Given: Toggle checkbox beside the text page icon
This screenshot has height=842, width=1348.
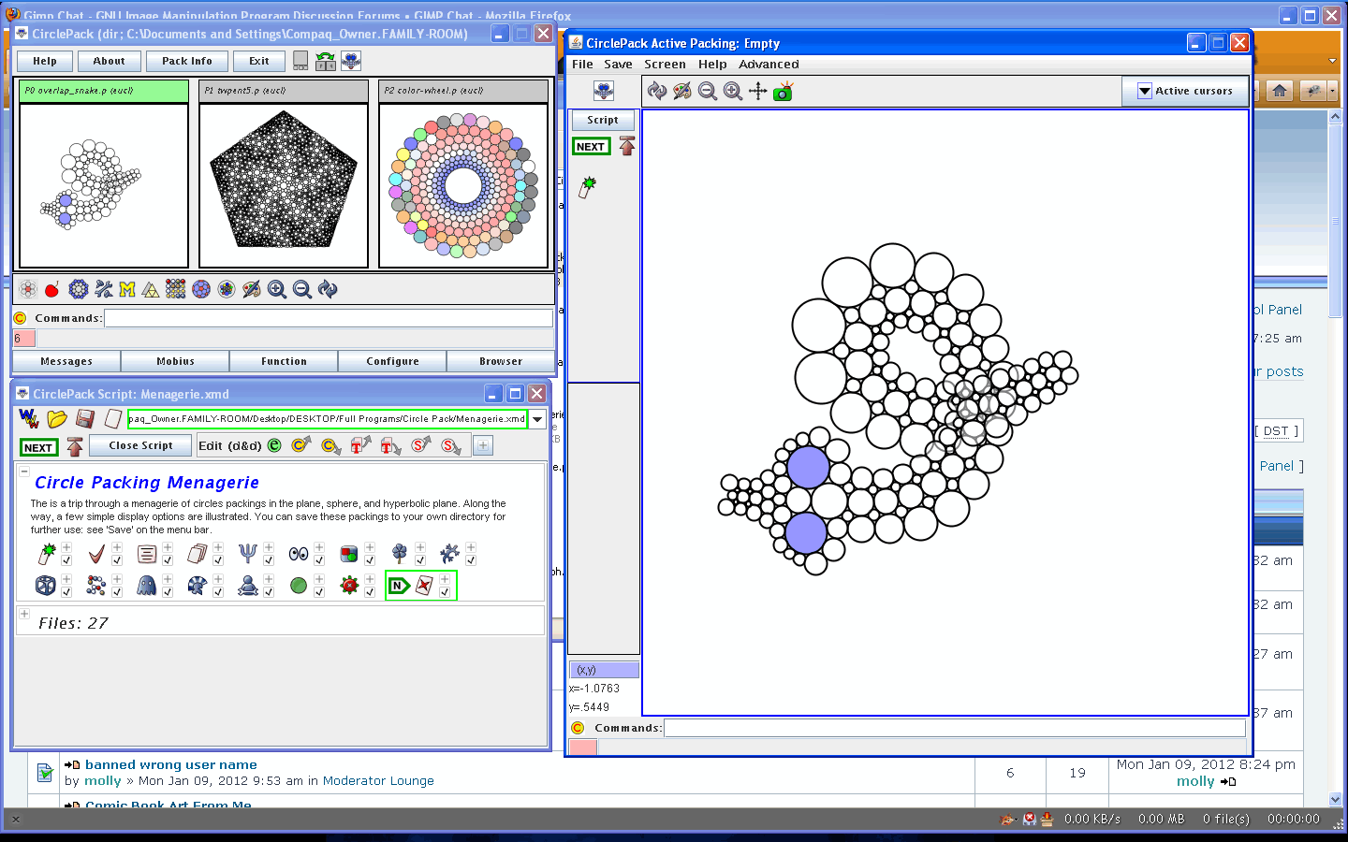Looking at the screenshot, I should coord(168,560).
